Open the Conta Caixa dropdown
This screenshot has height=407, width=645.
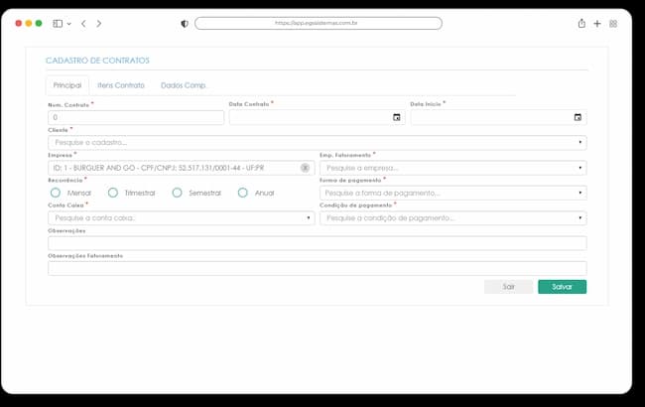(x=182, y=217)
